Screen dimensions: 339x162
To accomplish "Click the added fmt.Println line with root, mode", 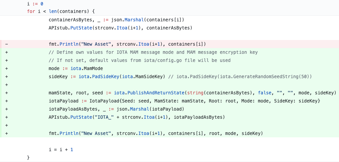I will pos(156,133).
